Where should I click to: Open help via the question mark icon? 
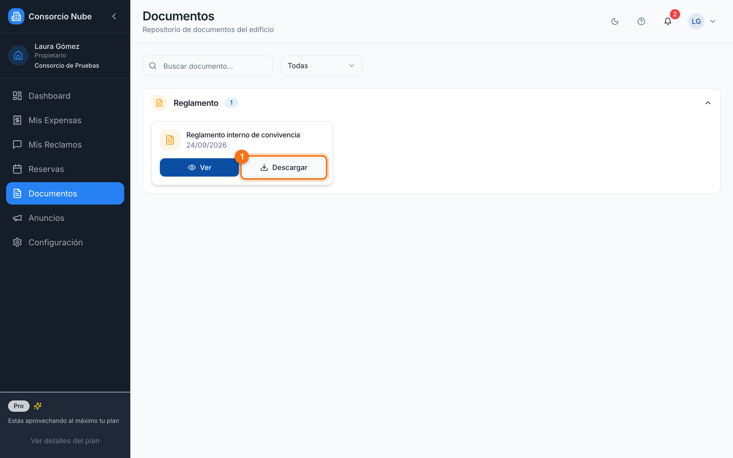pyautogui.click(x=641, y=22)
